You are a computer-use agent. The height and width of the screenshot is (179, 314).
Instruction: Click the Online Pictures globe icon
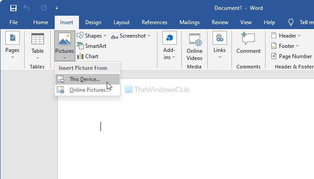coord(61,90)
